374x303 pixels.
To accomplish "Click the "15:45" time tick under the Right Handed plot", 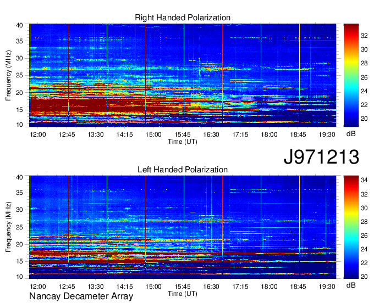I will click(183, 134).
